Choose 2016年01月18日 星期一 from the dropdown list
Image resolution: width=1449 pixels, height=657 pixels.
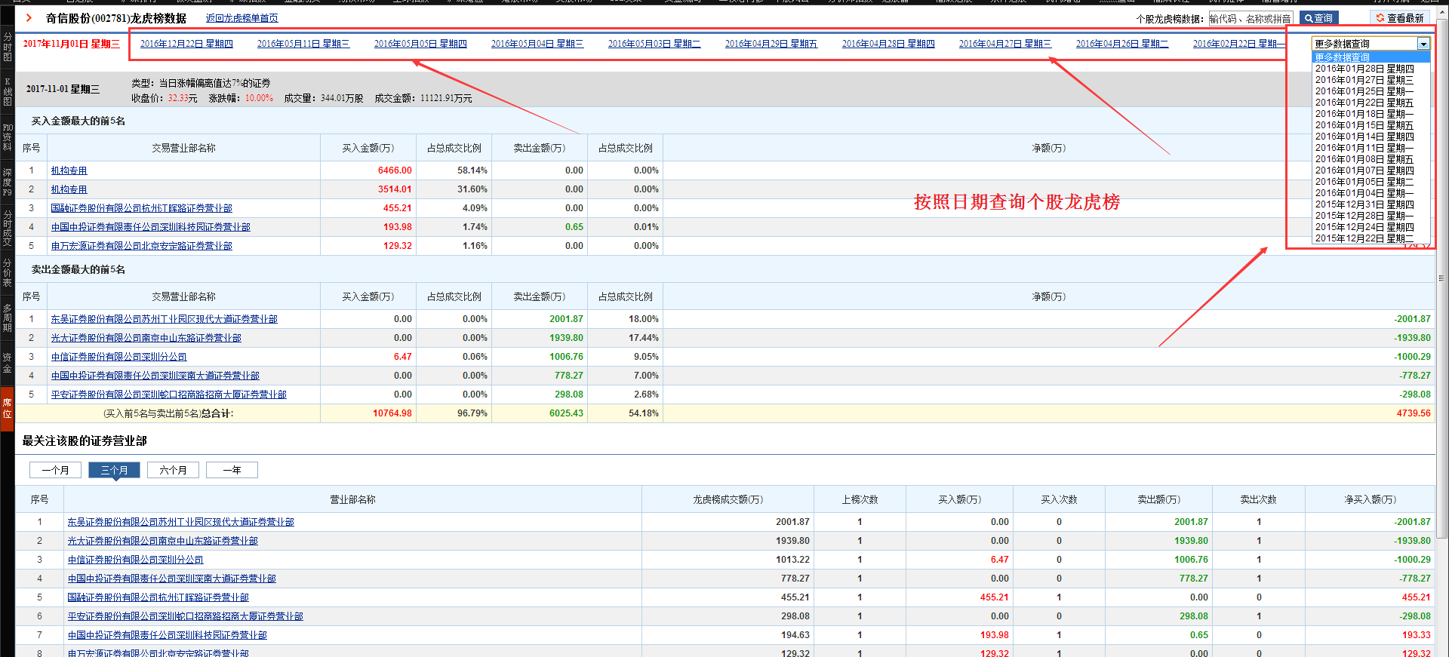pyautogui.click(x=1371, y=114)
